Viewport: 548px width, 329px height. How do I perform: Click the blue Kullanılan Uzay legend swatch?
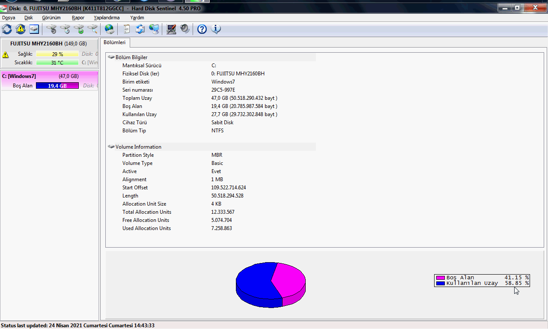point(440,283)
